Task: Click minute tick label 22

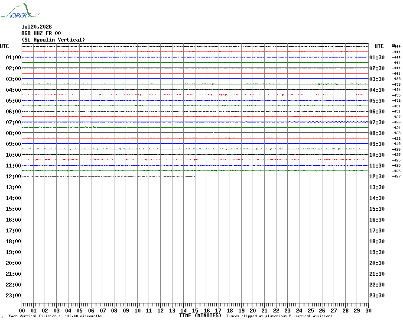Action: coord(276,311)
